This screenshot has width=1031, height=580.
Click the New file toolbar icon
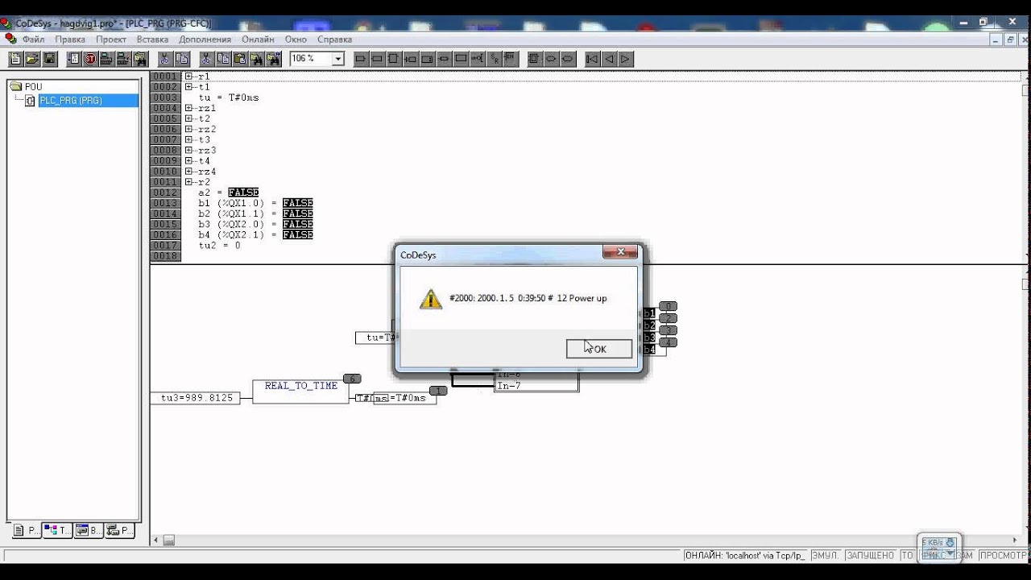click(x=15, y=59)
